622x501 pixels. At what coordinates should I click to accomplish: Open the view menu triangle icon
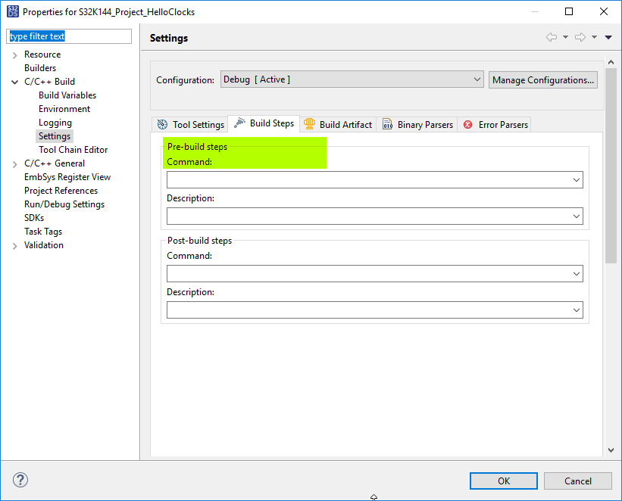click(608, 37)
